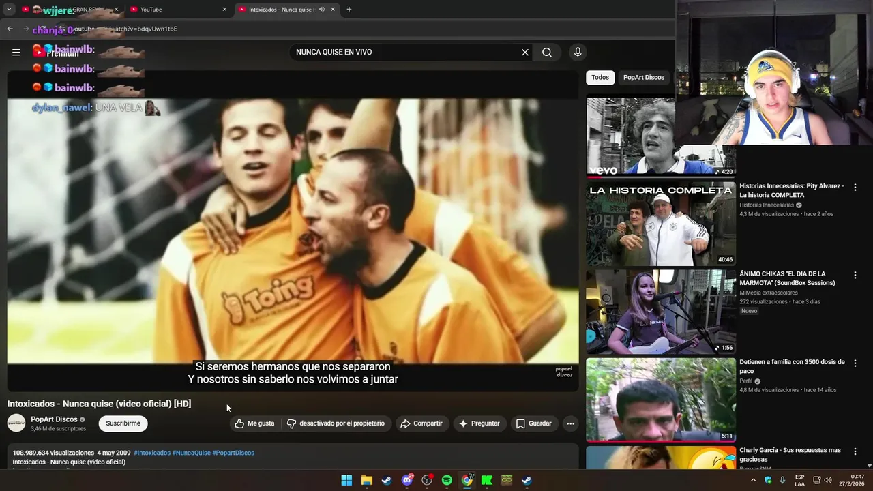This screenshot has height=491, width=873.
Task: Close the middle YouTube tab
Action: click(x=224, y=10)
